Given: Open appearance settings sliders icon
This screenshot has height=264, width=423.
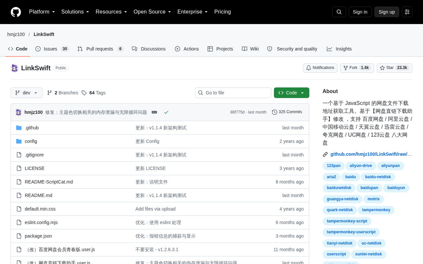Looking at the screenshot, I should point(407,12).
